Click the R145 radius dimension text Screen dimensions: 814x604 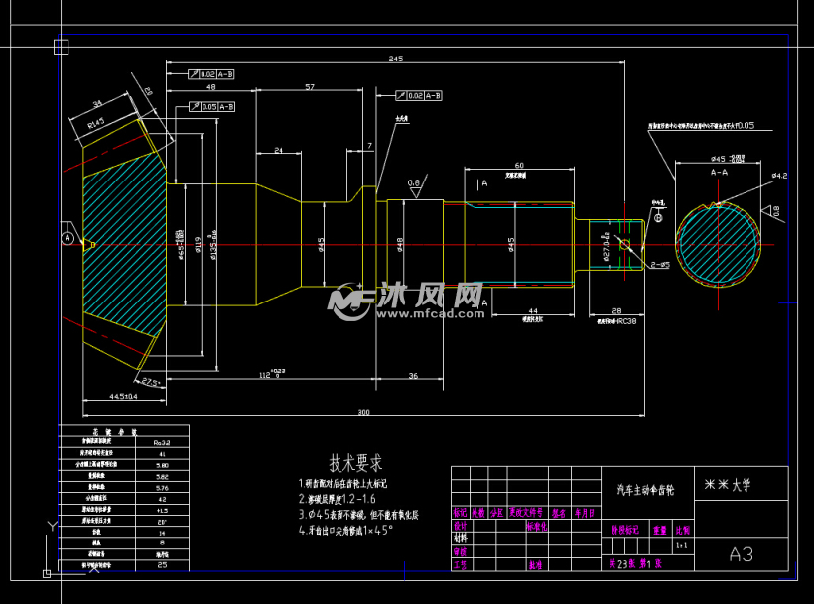pos(96,124)
